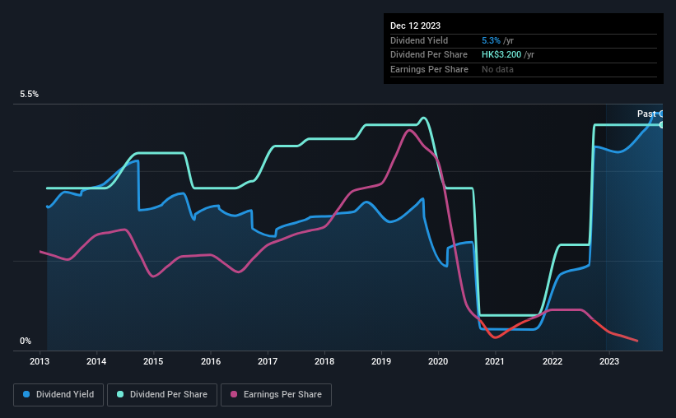676x418 pixels.
Task: Click the HK$3.200 dividend per share value
Action: [x=501, y=55]
